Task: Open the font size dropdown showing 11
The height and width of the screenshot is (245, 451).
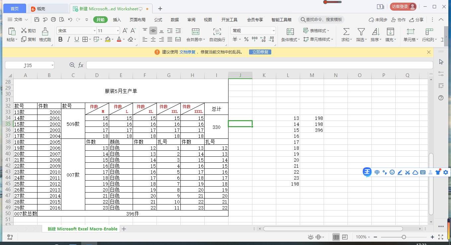Action: click(118, 31)
